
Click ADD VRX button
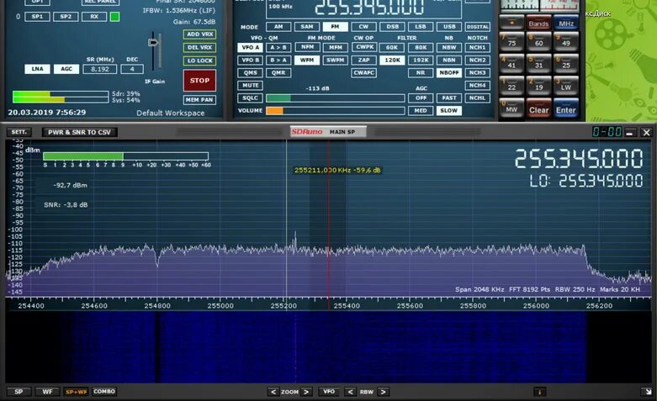(x=200, y=34)
